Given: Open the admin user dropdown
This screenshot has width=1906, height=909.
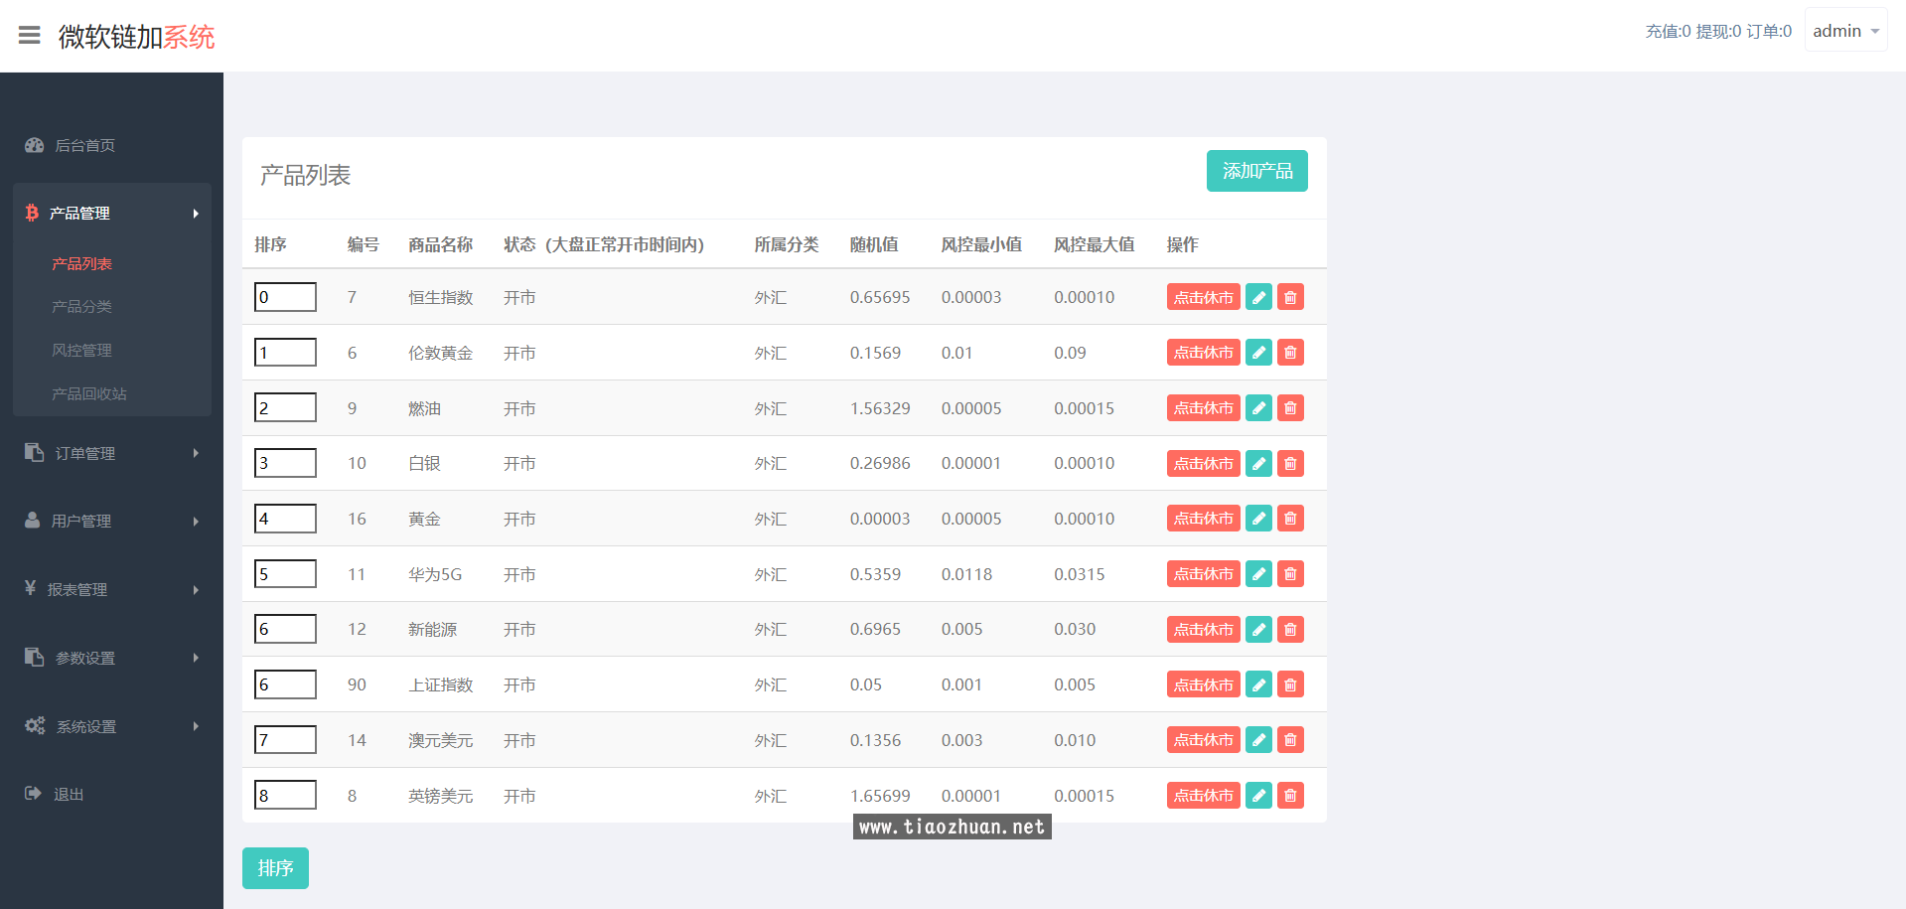Looking at the screenshot, I should [1845, 31].
